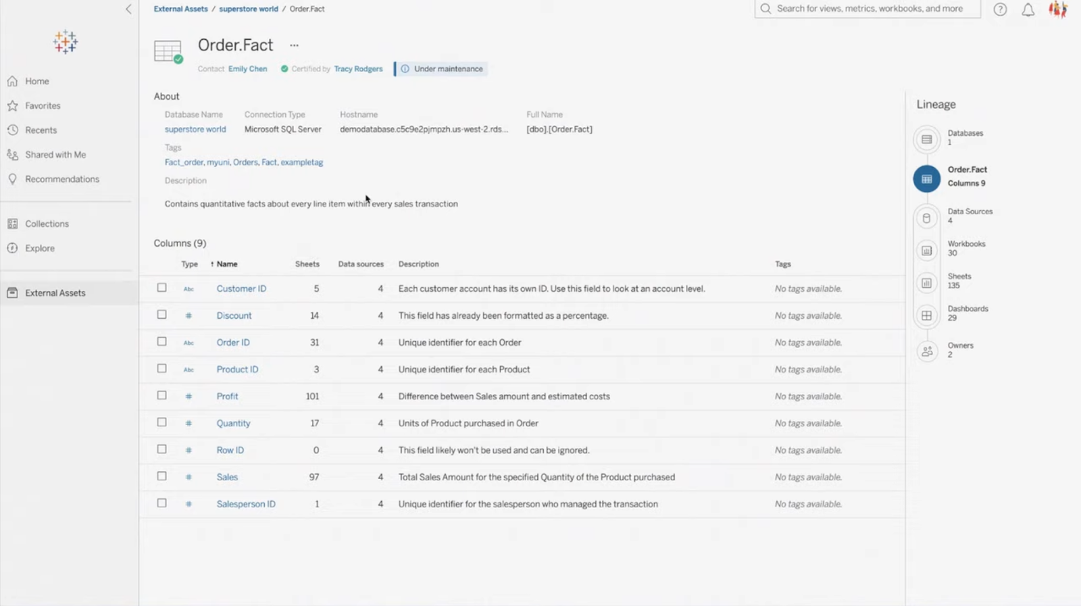Open the user profile avatar
This screenshot has height=606, width=1081.
point(1057,9)
